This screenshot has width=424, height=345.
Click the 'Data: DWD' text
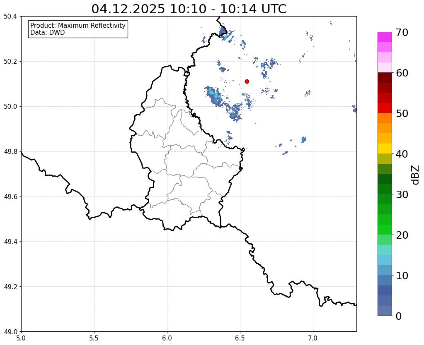(x=48, y=33)
